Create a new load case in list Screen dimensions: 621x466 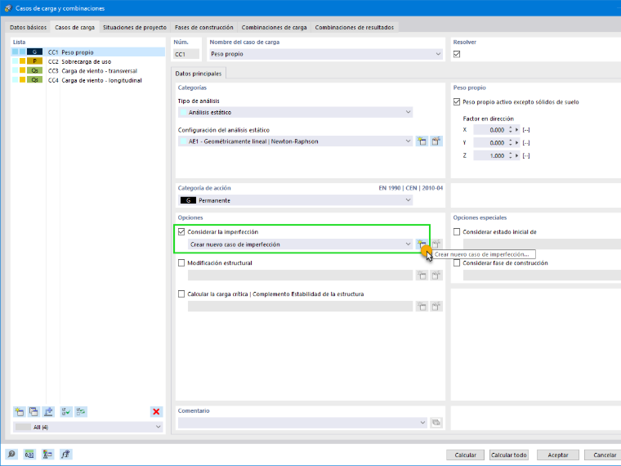point(19,412)
